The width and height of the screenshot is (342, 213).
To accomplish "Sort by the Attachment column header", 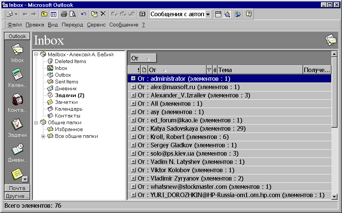I will pyautogui.click(x=215, y=70).
